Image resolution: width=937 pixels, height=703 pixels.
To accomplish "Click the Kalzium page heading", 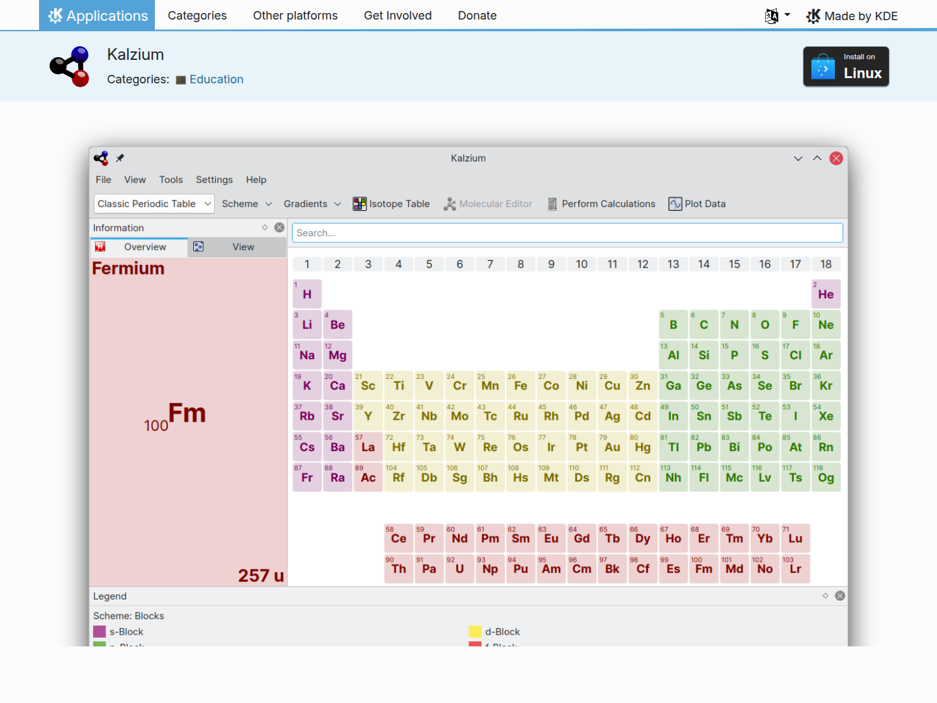I will point(135,55).
